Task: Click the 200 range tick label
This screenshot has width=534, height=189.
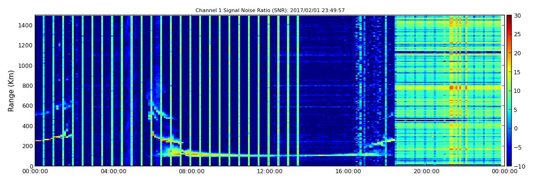Action: [27, 146]
